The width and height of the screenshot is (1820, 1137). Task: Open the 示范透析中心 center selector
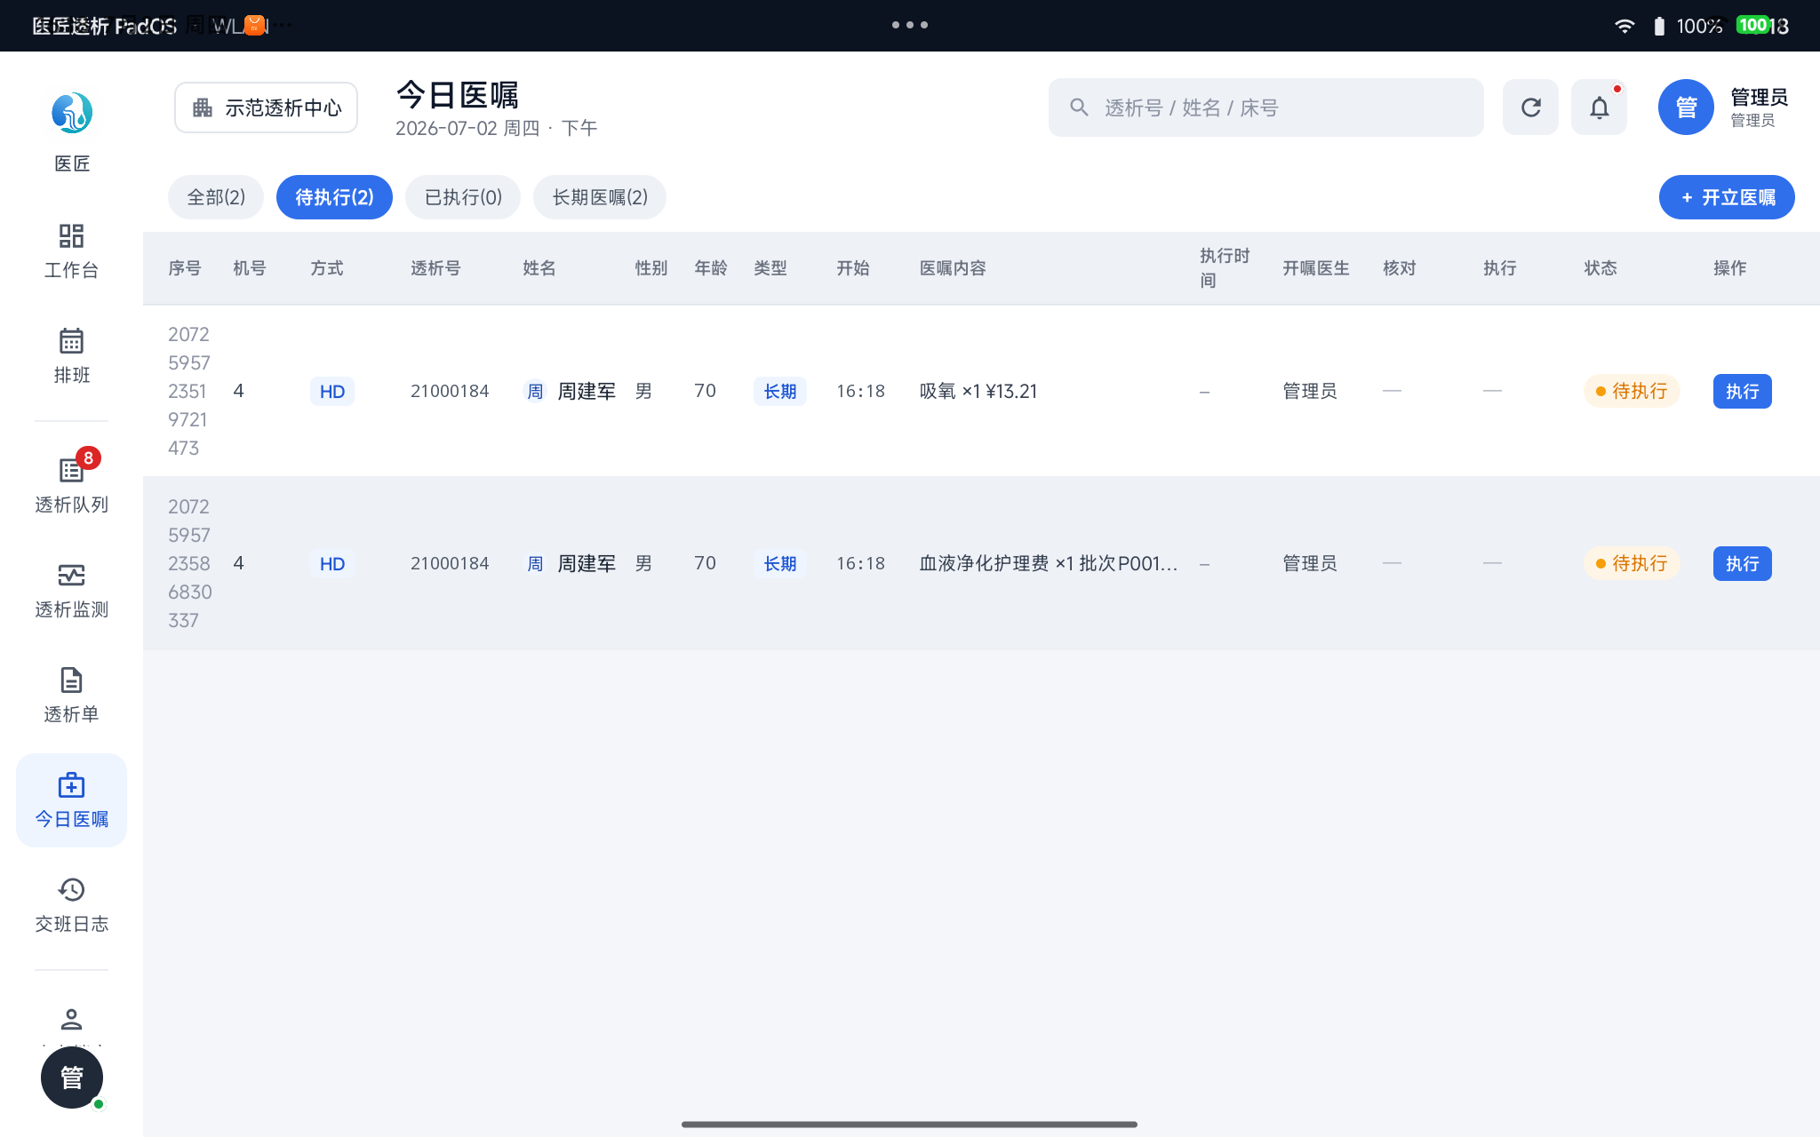[x=267, y=107]
